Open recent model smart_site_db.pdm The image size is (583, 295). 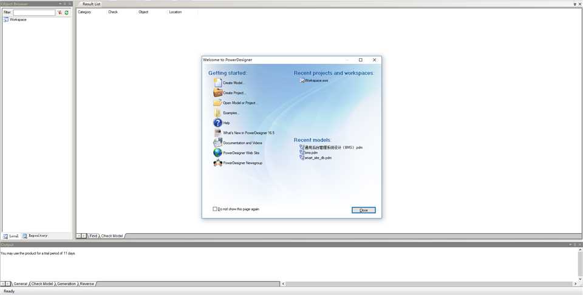click(315, 158)
